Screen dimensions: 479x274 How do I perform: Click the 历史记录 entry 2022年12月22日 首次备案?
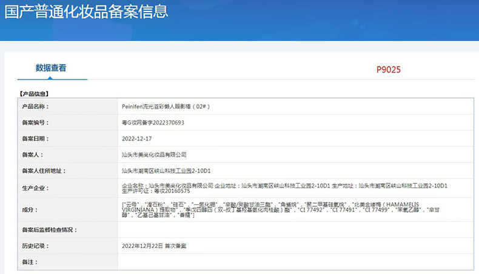pyautogui.click(x=154, y=246)
